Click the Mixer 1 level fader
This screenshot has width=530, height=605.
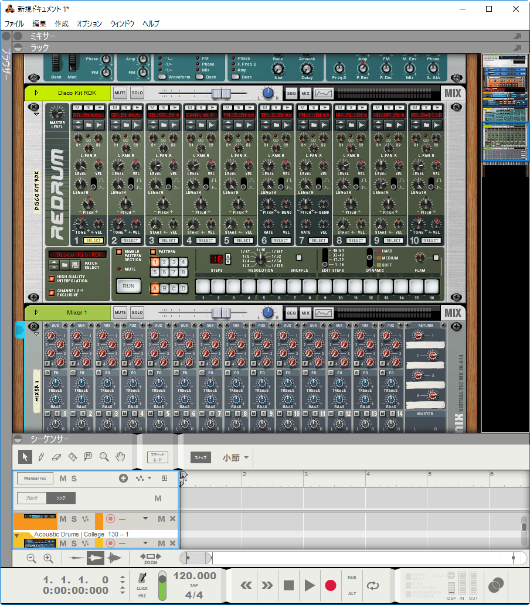[222, 313]
